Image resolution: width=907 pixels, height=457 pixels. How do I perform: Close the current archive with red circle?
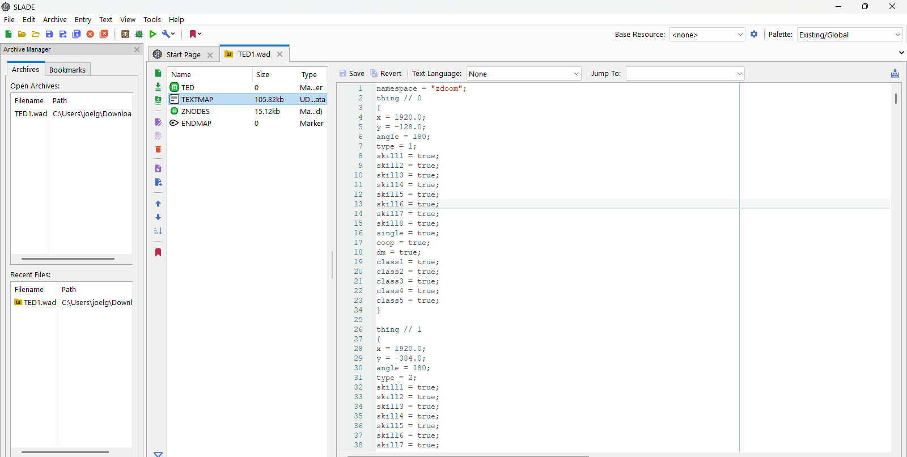click(x=90, y=34)
